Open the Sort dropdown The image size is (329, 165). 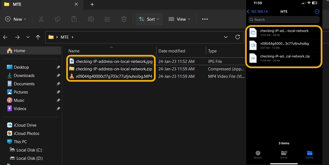149,19
